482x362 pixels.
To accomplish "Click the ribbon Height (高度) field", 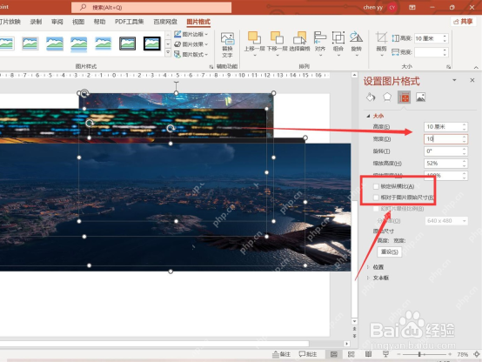I will pyautogui.click(x=432, y=38).
